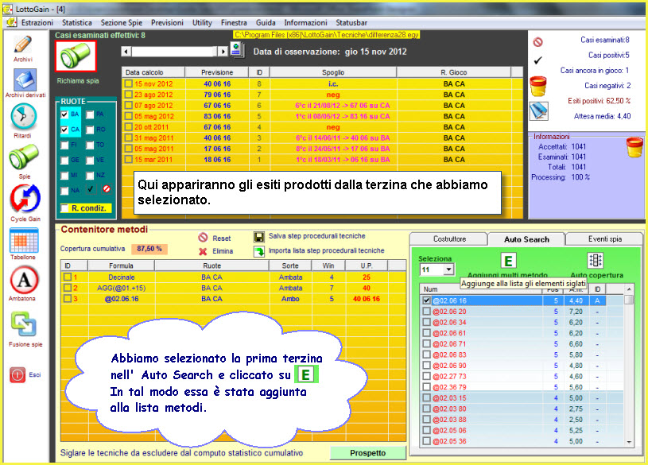Viewport: 648px width, 465px height.
Task: Check the 15 nov 2012 row checkbox
Action: click(129, 83)
